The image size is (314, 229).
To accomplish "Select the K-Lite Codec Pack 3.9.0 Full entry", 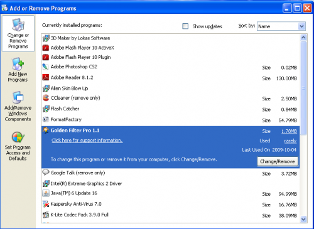I will [171, 215].
